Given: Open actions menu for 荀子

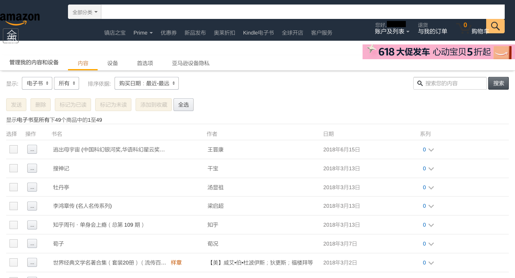Looking at the screenshot, I should coord(32,243).
